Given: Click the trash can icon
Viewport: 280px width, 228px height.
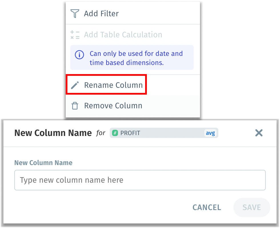Looking at the screenshot, I should point(75,106).
